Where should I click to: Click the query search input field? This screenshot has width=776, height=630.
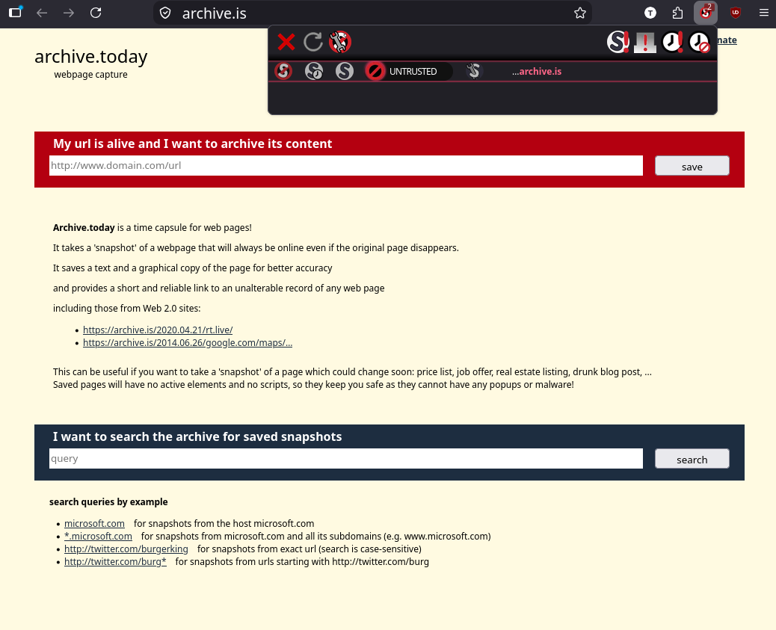(346, 458)
